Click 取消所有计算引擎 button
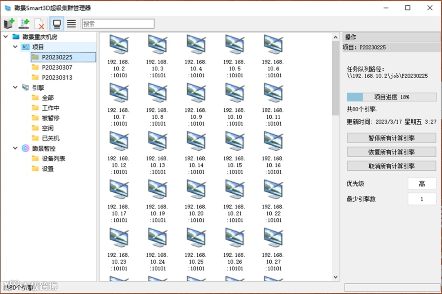The width and height of the screenshot is (442, 294). pos(392,166)
